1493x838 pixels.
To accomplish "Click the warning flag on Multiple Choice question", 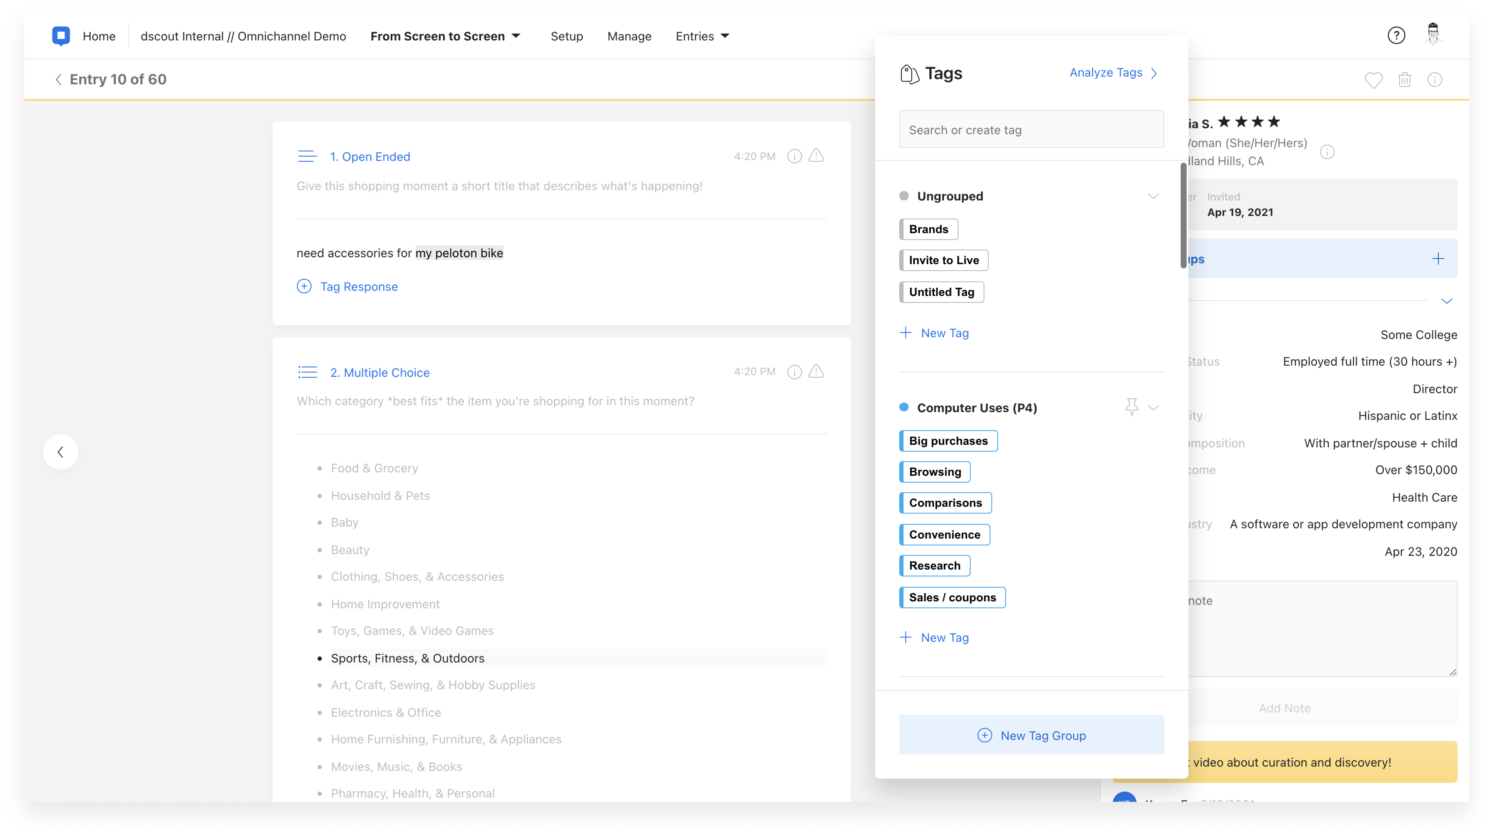I will point(816,371).
